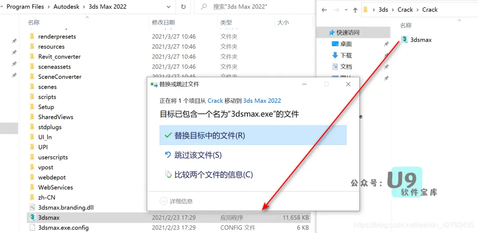The image size is (478, 233).
Task: Sort by 修改日期 column
Action: click(163, 22)
